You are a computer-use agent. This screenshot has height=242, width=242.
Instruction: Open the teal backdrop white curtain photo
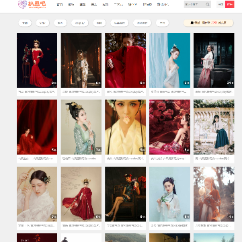click(x=169, y=61)
